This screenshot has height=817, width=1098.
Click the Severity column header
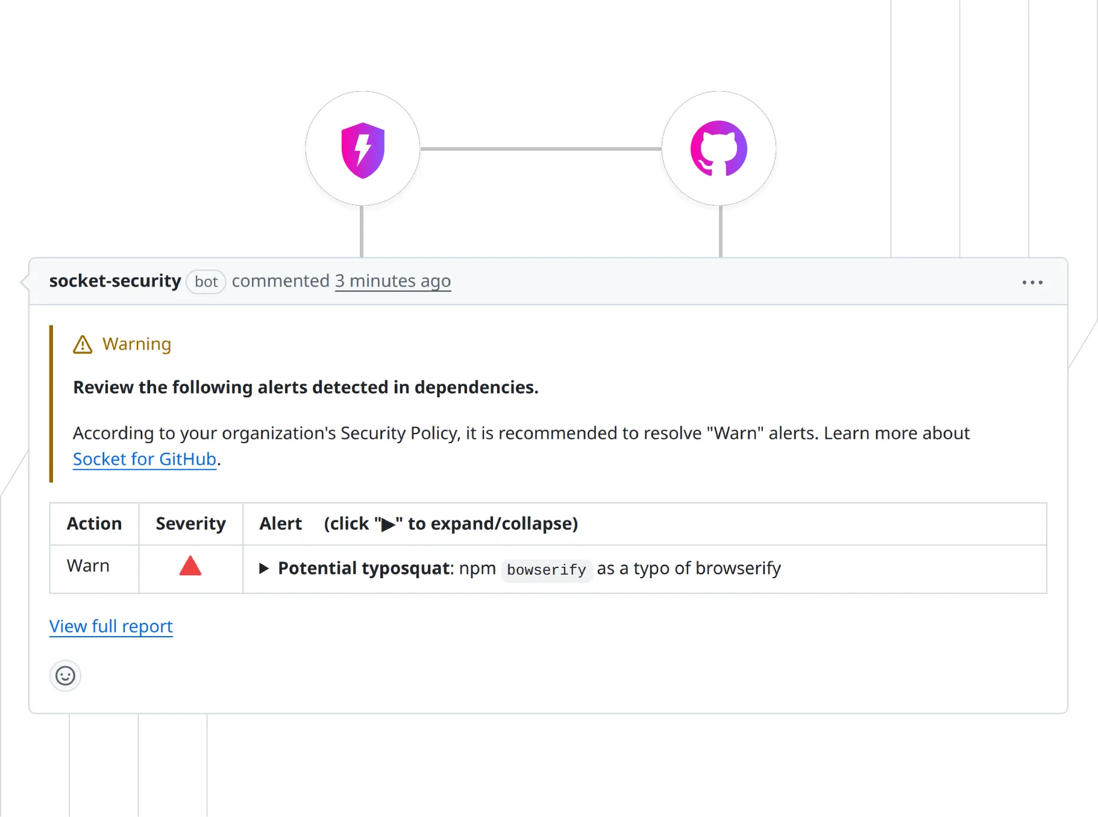click(x=190, y=523)
